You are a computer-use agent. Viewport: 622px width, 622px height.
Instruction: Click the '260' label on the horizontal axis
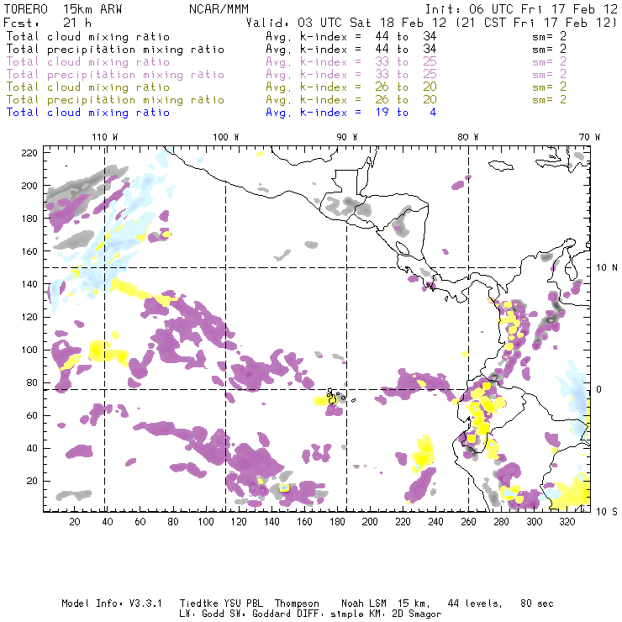pos(468,522)
